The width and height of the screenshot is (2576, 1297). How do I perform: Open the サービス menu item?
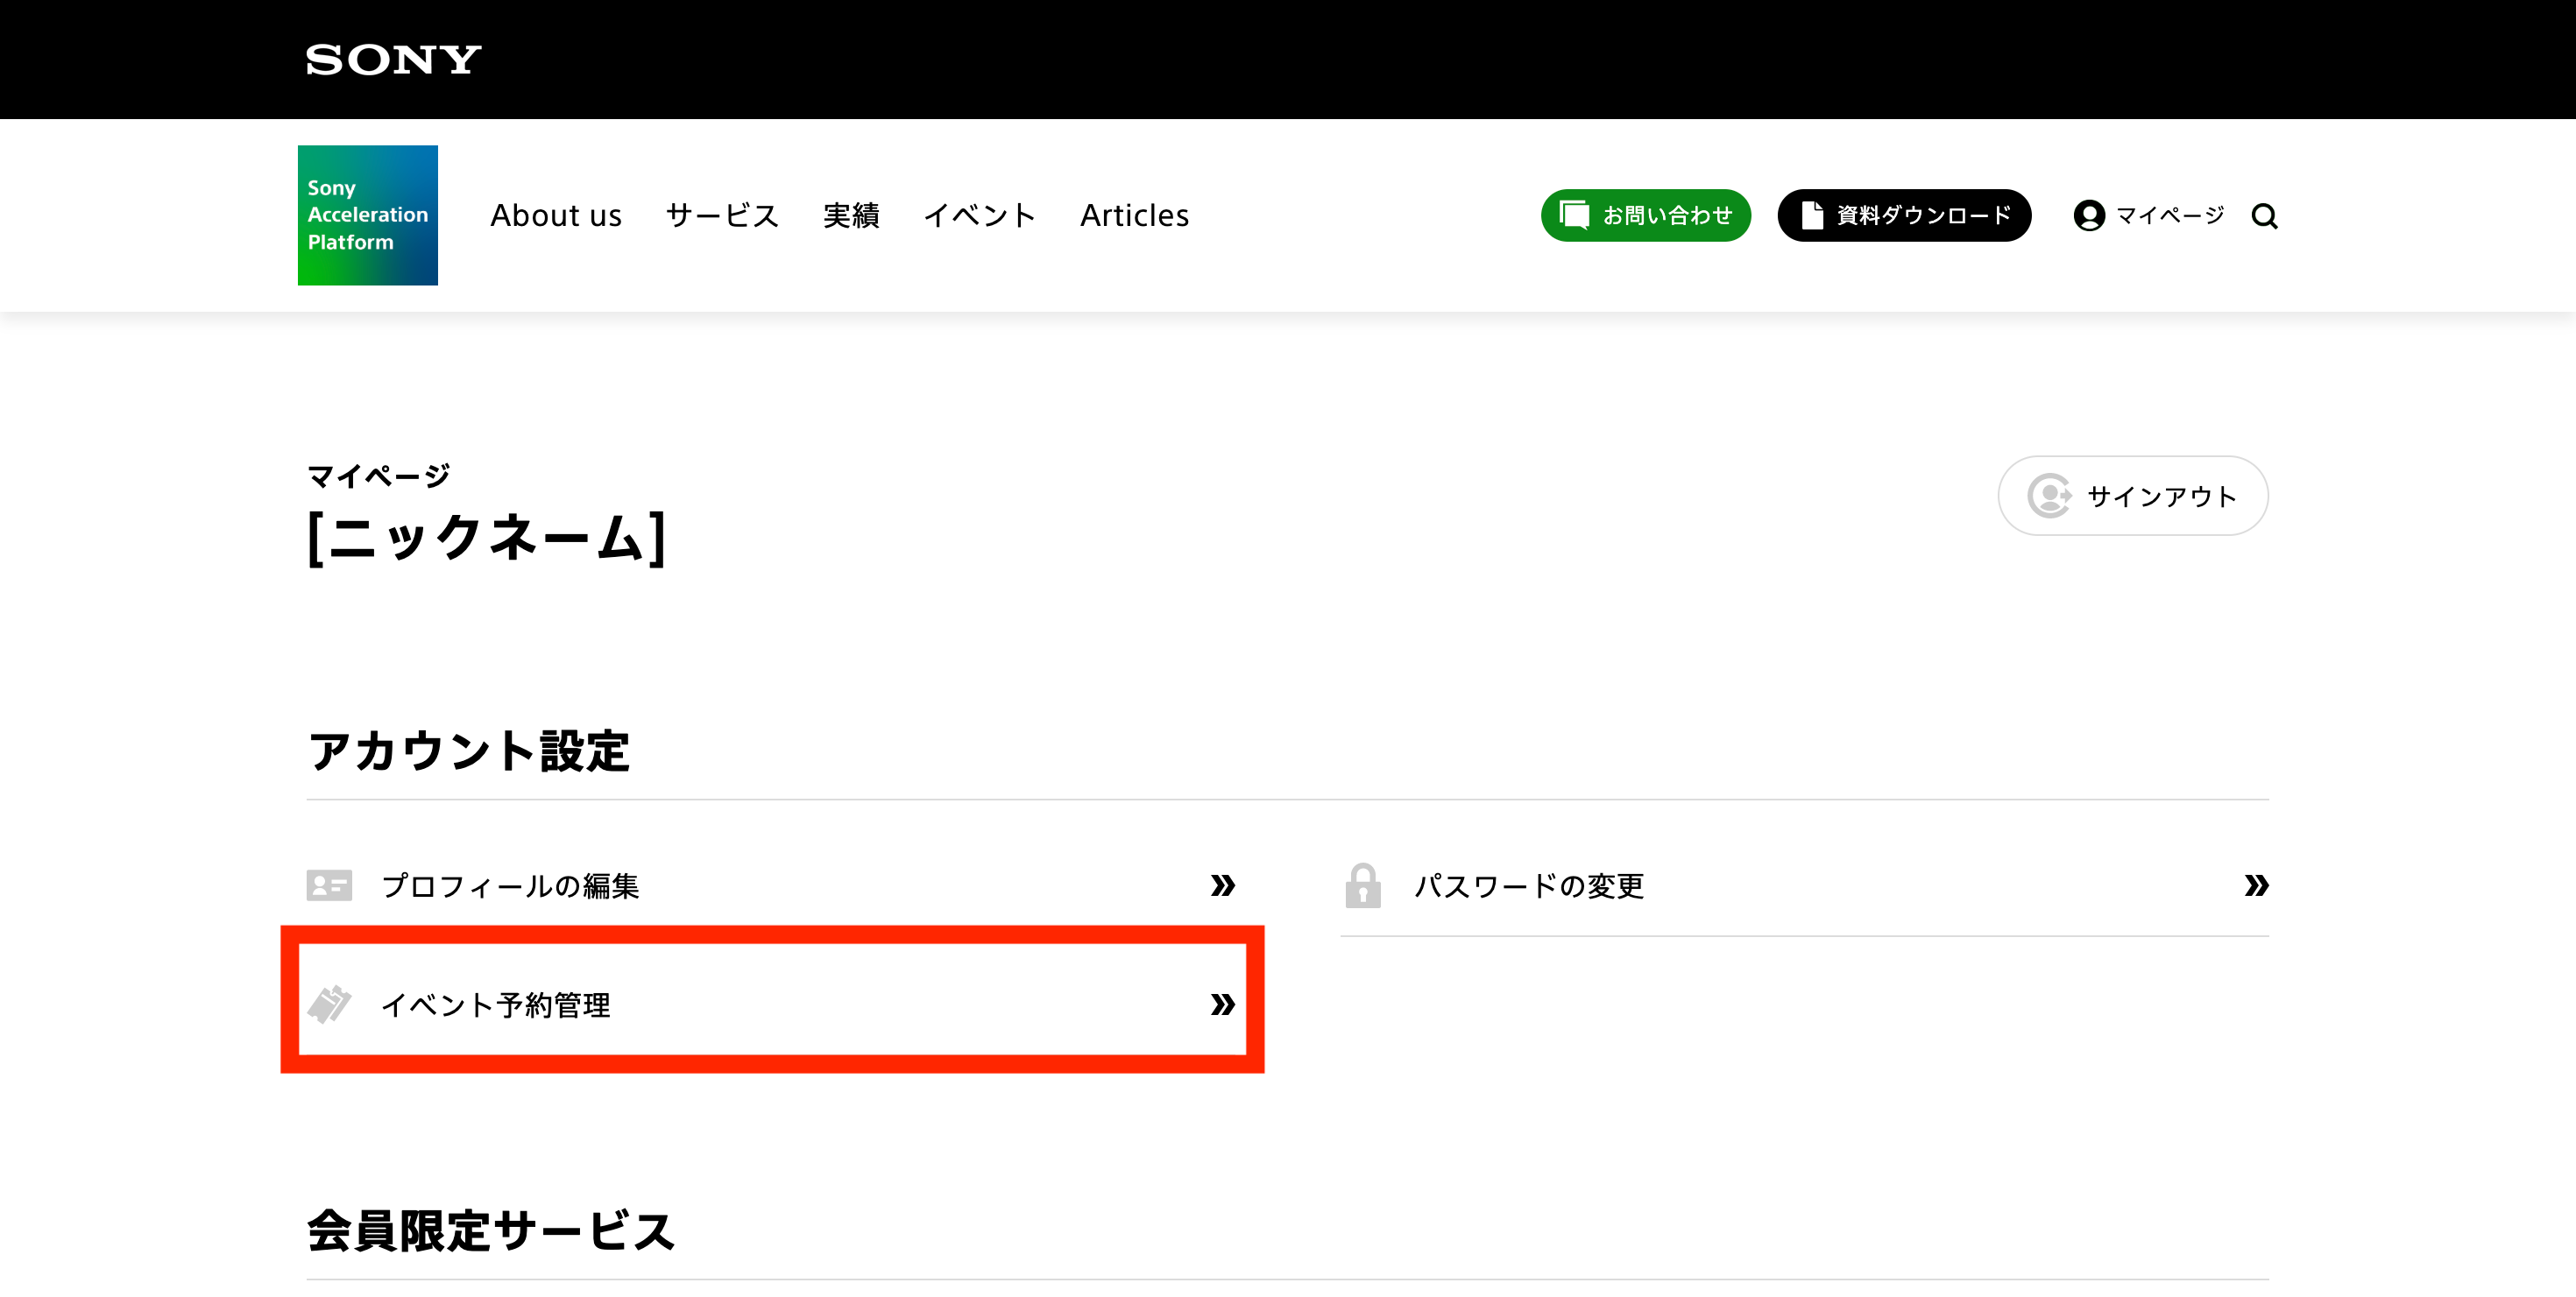[722, 215]
